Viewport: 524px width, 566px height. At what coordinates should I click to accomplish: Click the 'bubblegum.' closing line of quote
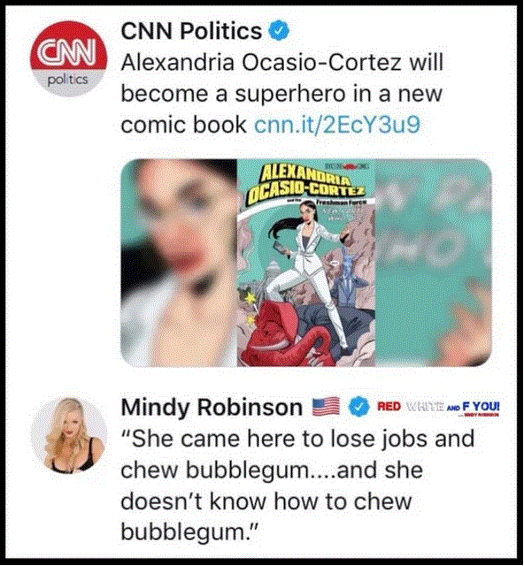[190, 532]
